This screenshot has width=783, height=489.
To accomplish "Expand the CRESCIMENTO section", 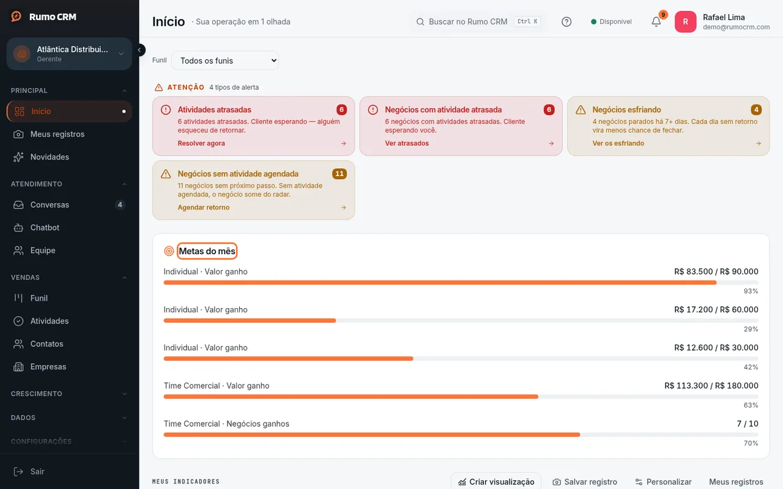I will tap(70, 394).
